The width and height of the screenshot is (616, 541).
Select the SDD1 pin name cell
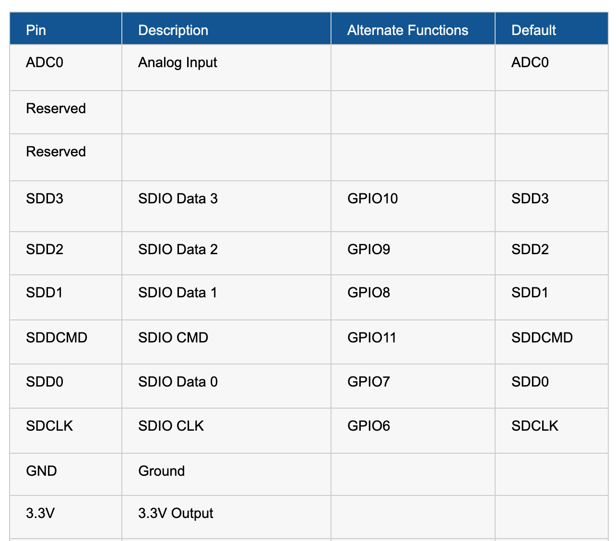click(66, 297)
